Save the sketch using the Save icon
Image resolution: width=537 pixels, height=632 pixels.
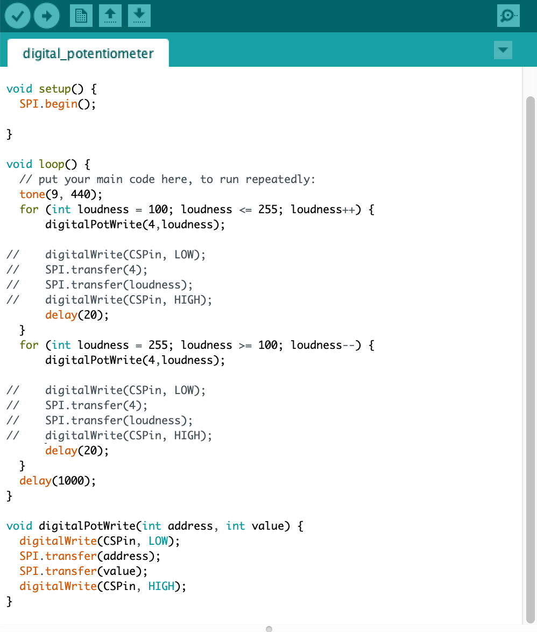click(x=139, y=16)
